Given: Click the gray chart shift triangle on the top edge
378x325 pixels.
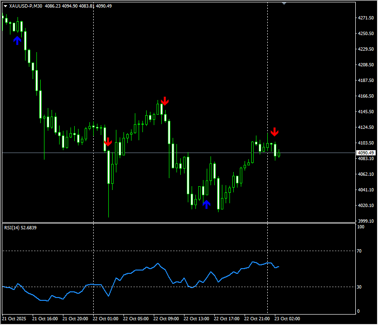Looking at the screenshot, I should click(284, 3).
